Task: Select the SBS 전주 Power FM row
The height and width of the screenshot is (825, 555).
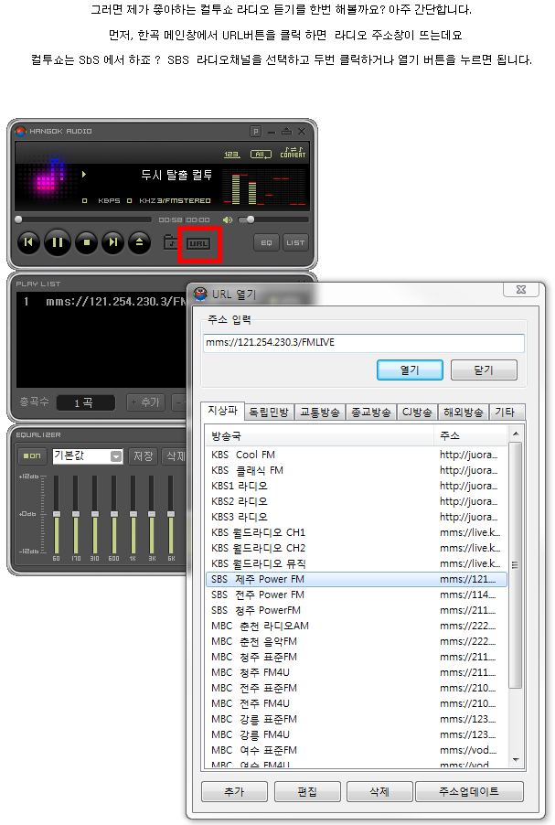Action: point(357,595)
